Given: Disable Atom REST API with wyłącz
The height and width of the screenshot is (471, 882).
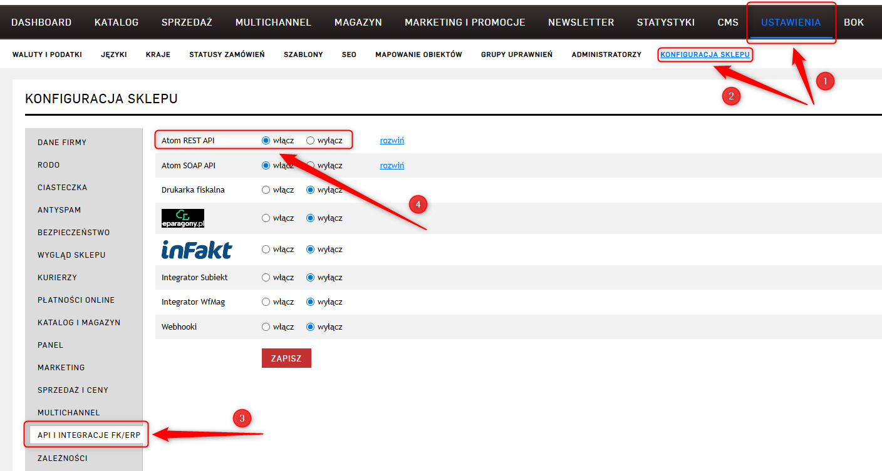Looking at the screenshot, I should click(310, 141).
